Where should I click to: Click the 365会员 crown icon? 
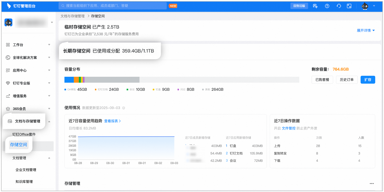[8, 109]
